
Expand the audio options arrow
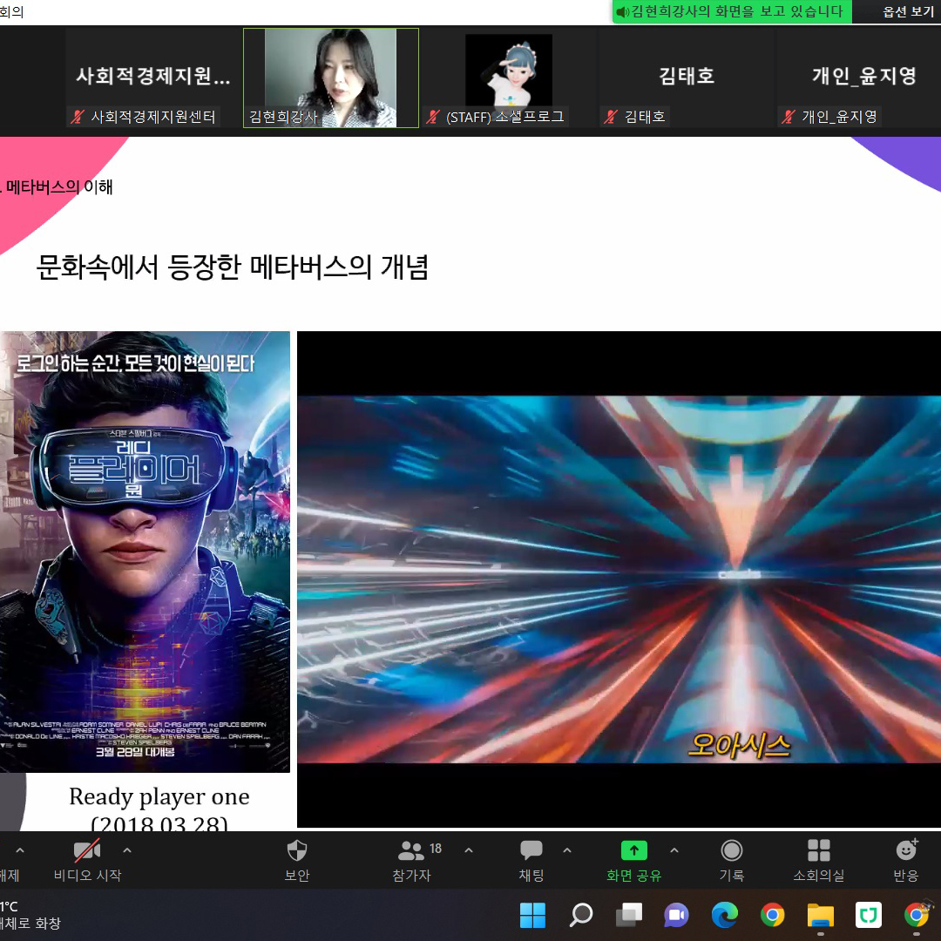click(x=20, y=850)
